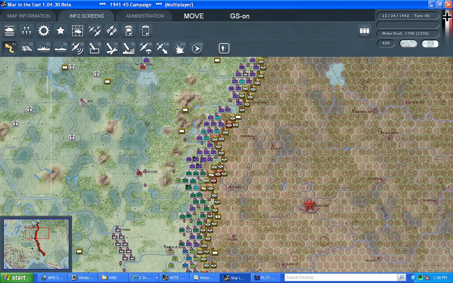Open the order of battle tank icon
This screenshot has width=453, height=283.
click(x=10, y=31)
